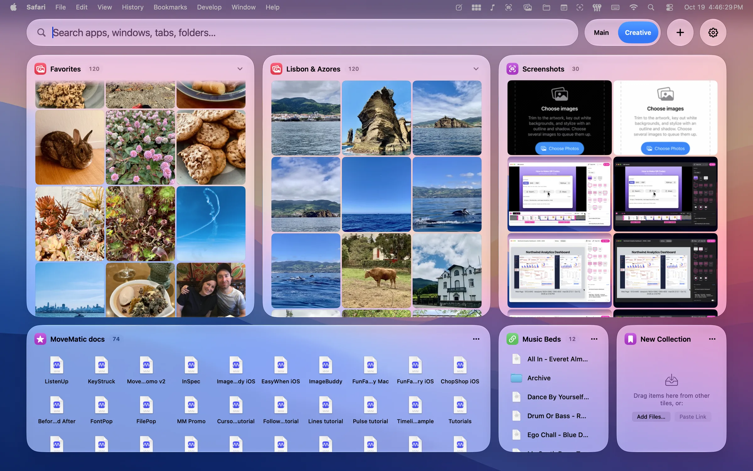This screenshot has width=753, height=471.
Task: Open the ImageBuddy document file
Action: point(325,371)
